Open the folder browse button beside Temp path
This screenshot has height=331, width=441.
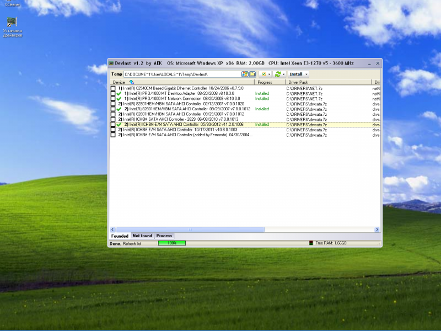pos(252,74)
